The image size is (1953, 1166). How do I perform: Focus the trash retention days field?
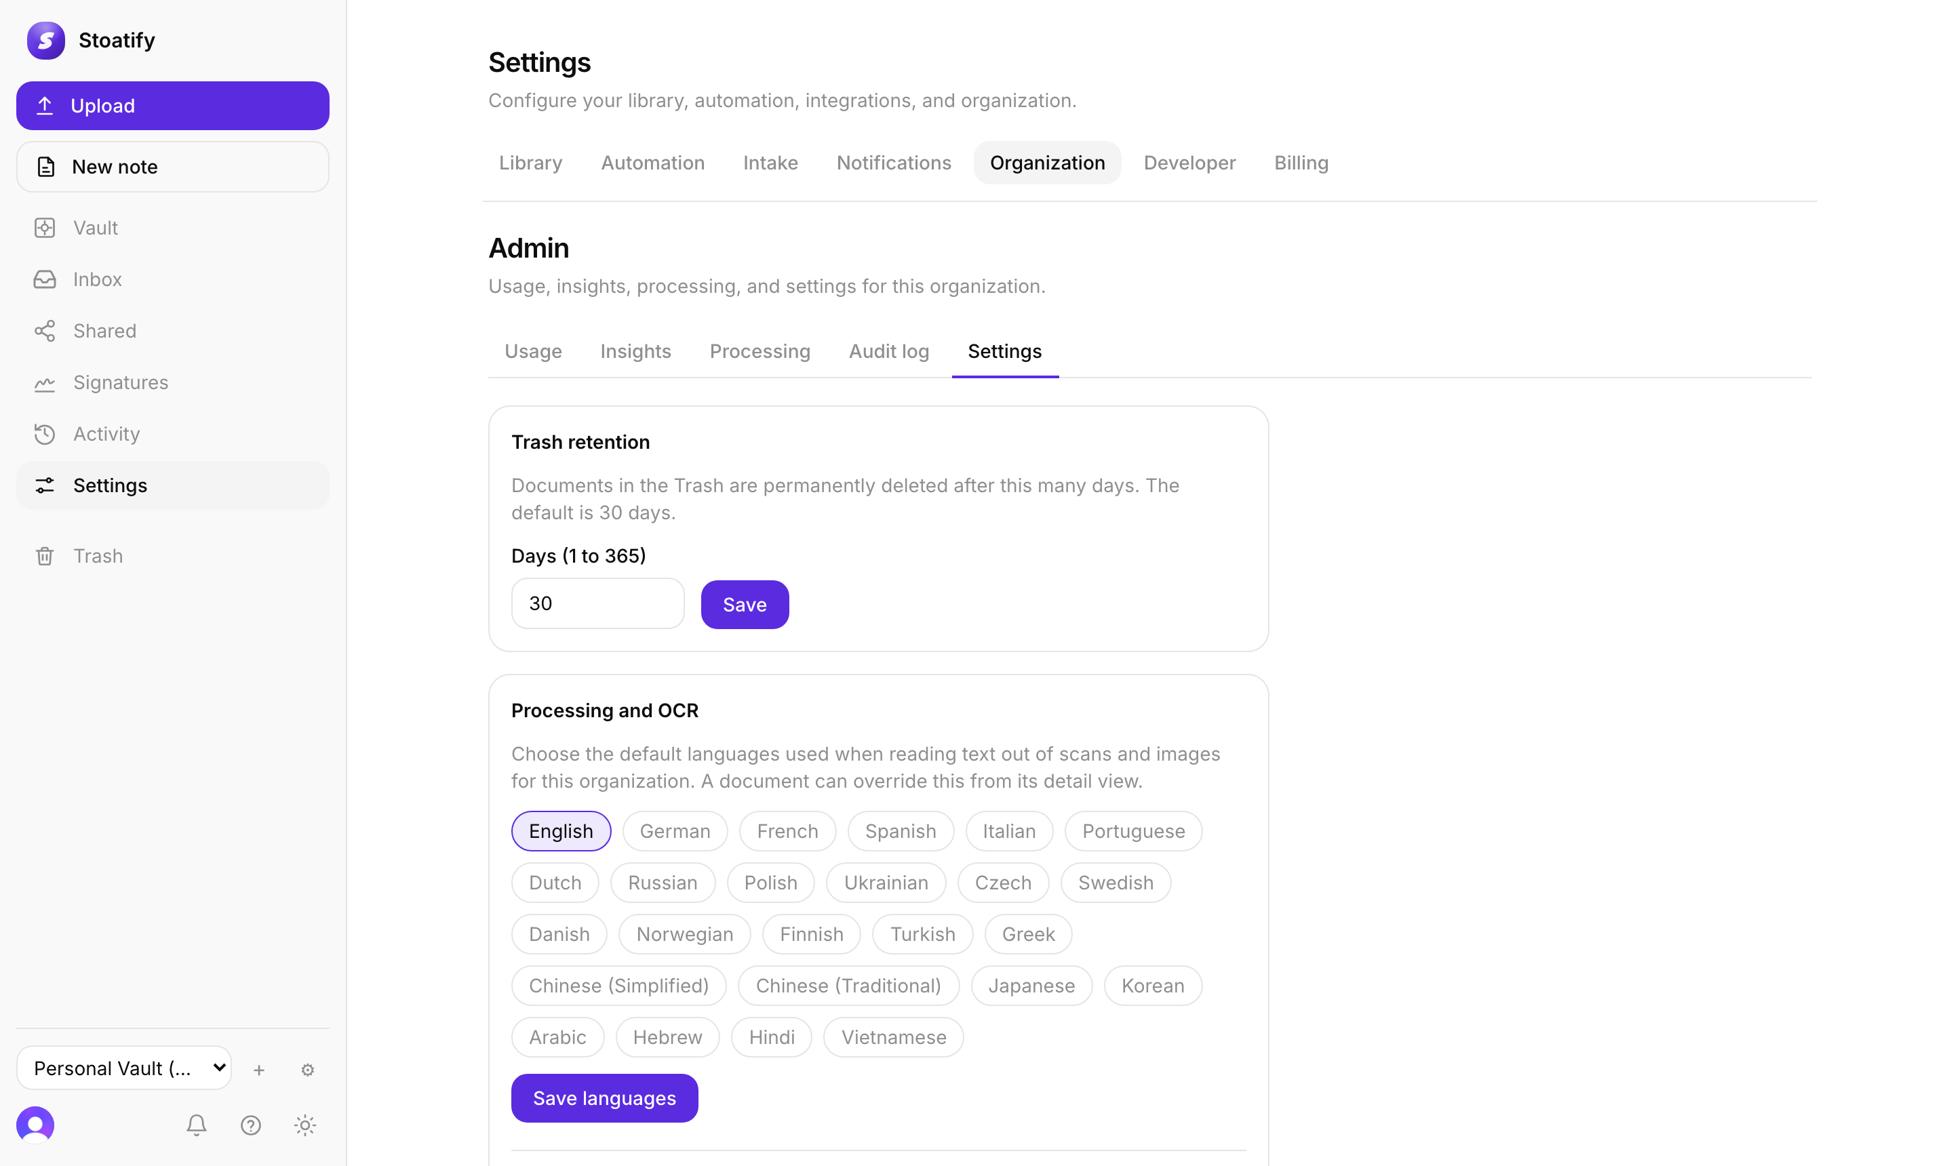click(597, 603)
